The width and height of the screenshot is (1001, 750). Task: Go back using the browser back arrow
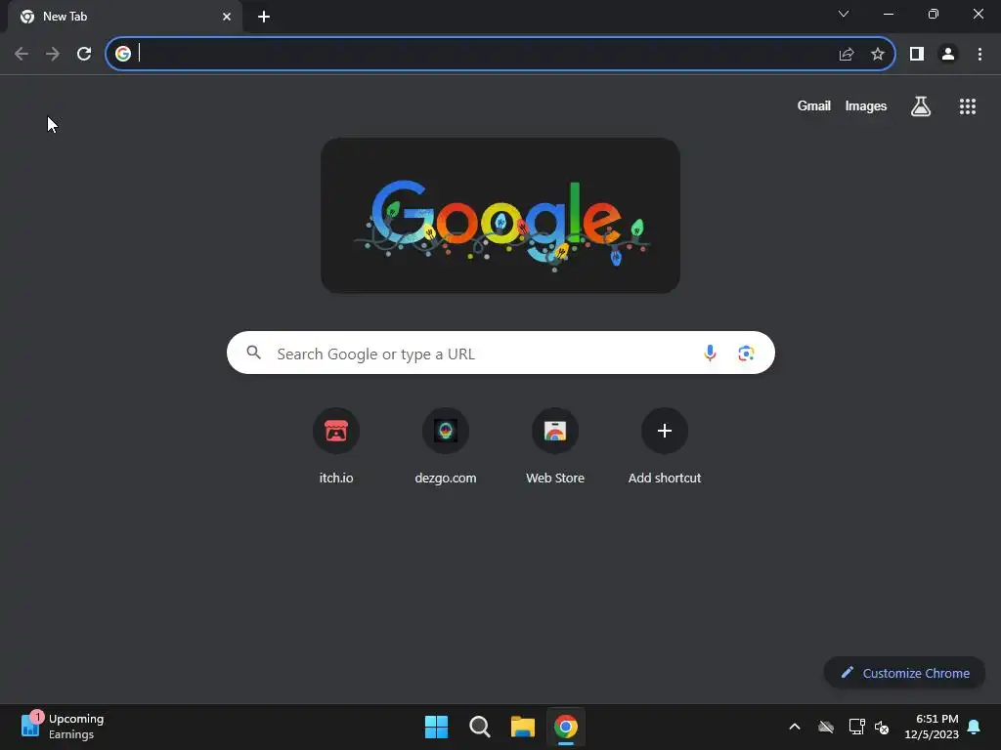click(22, 55)
